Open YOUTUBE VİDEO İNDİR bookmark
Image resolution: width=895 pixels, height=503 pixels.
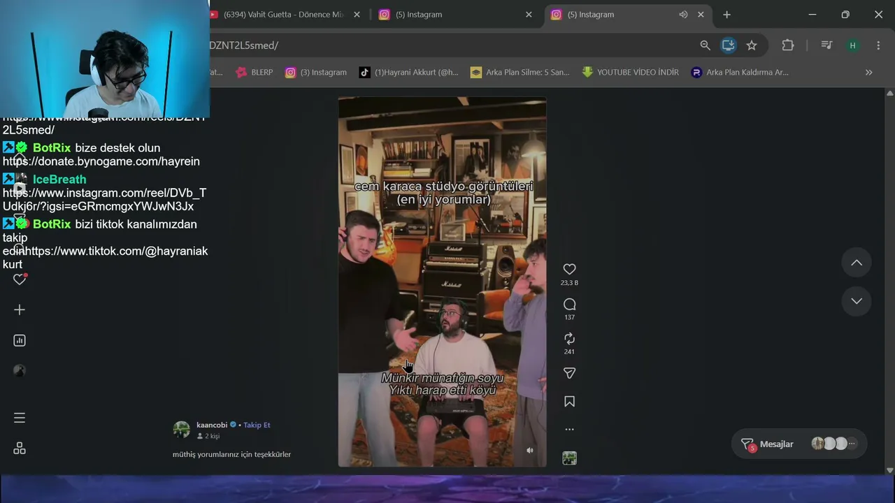[630, 72]
